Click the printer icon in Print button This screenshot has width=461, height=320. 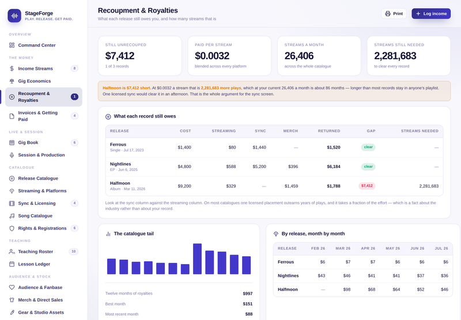tap(388, 14)
